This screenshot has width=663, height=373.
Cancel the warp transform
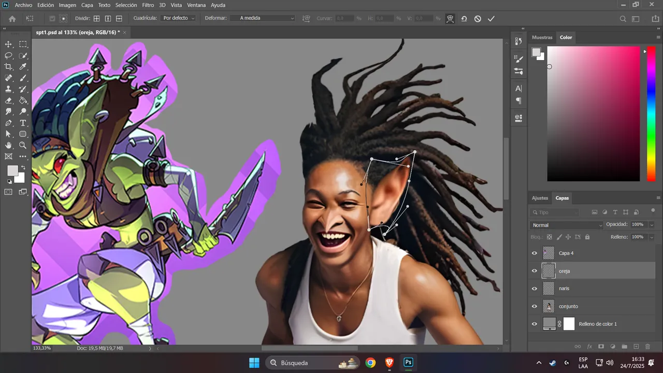tap(478, 19)
